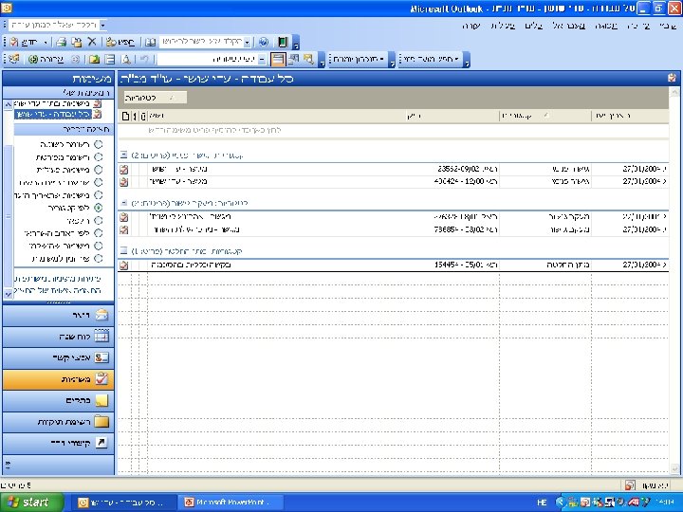The height and width of the screenshot is (512, 683).
Task: Click the greyed Forward arrow icon
Action: 75,60
